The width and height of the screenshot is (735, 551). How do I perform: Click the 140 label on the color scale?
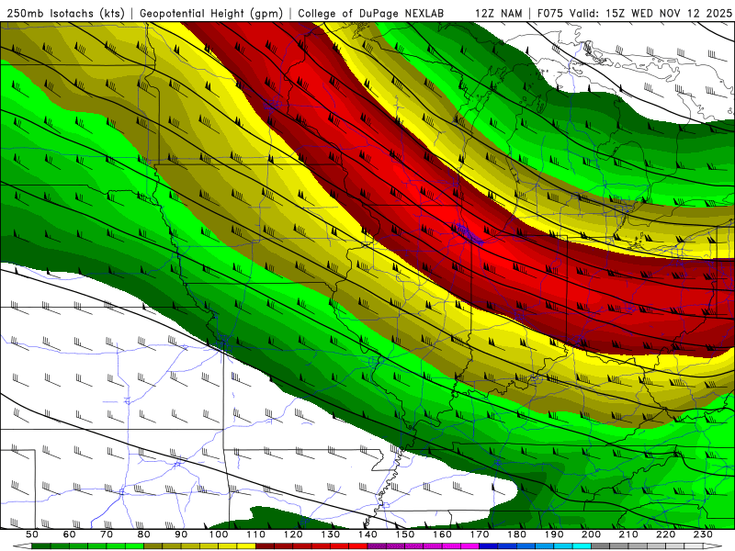(x=367, y=534)
